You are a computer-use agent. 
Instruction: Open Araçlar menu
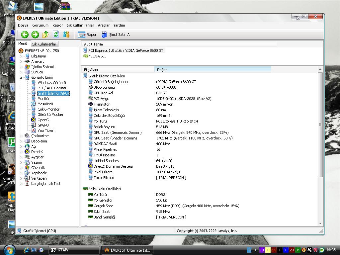[104, 25]
